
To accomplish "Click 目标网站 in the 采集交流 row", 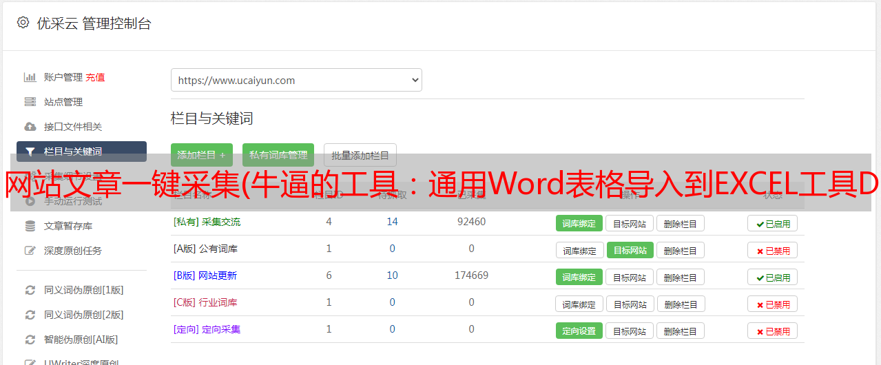I will 630,223.
